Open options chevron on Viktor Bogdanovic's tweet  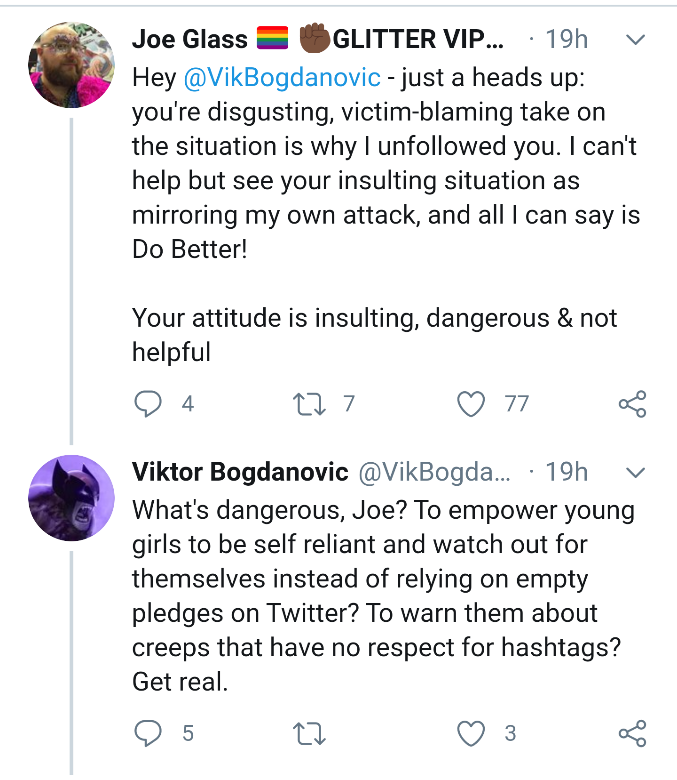click(x=636, y=473)
